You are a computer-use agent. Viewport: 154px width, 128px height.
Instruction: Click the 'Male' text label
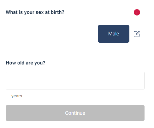[x=114, y=34]
